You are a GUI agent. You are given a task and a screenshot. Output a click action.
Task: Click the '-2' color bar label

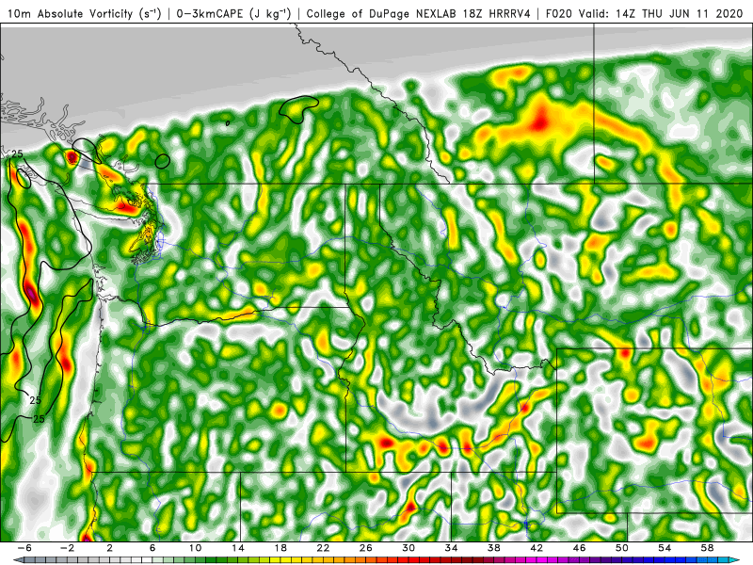[x=67, y=548]
